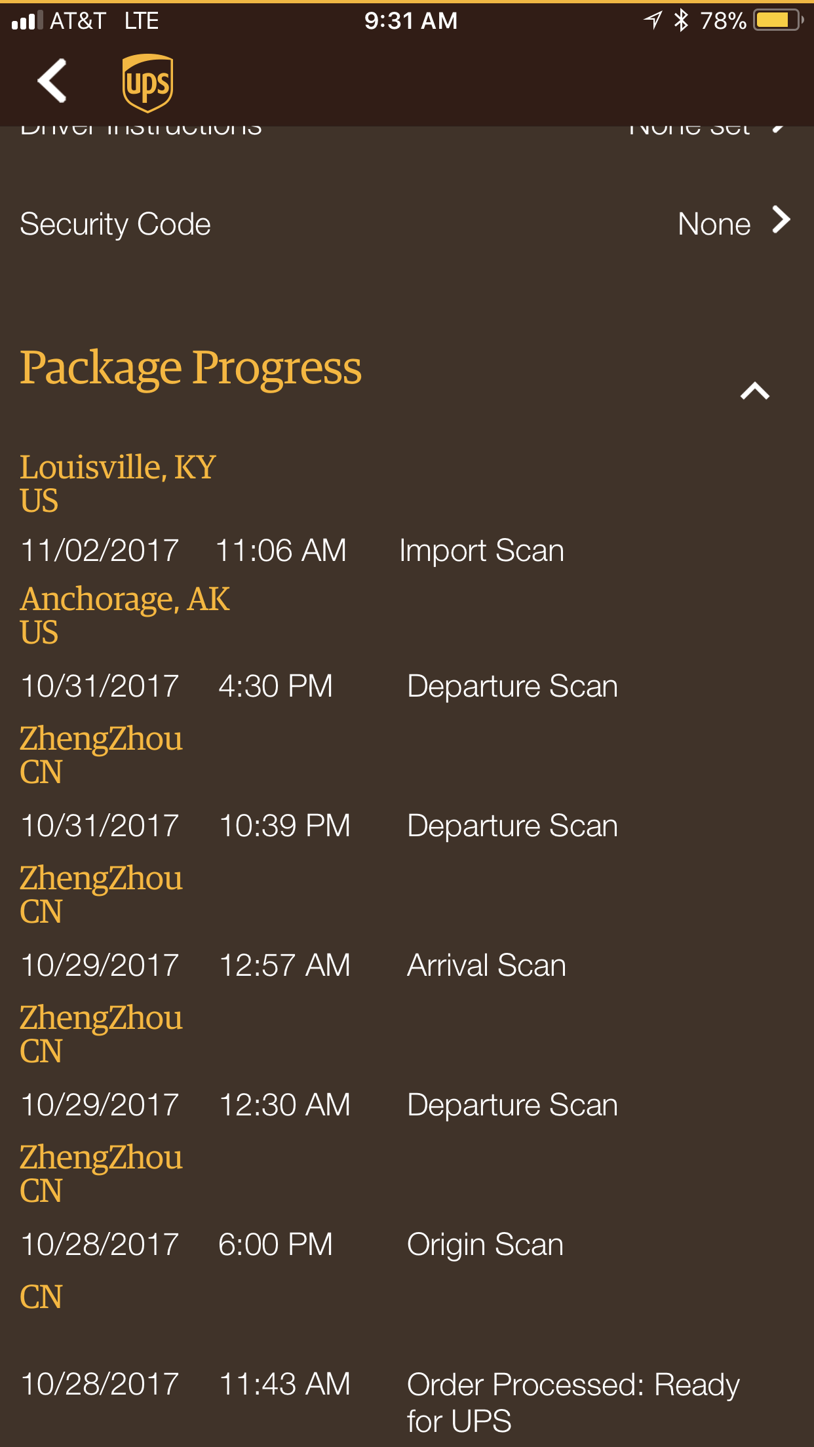Tap the Package Progress heading
Screen dimensions: 814x1447
pyautogui.click(x=191, y=368)
